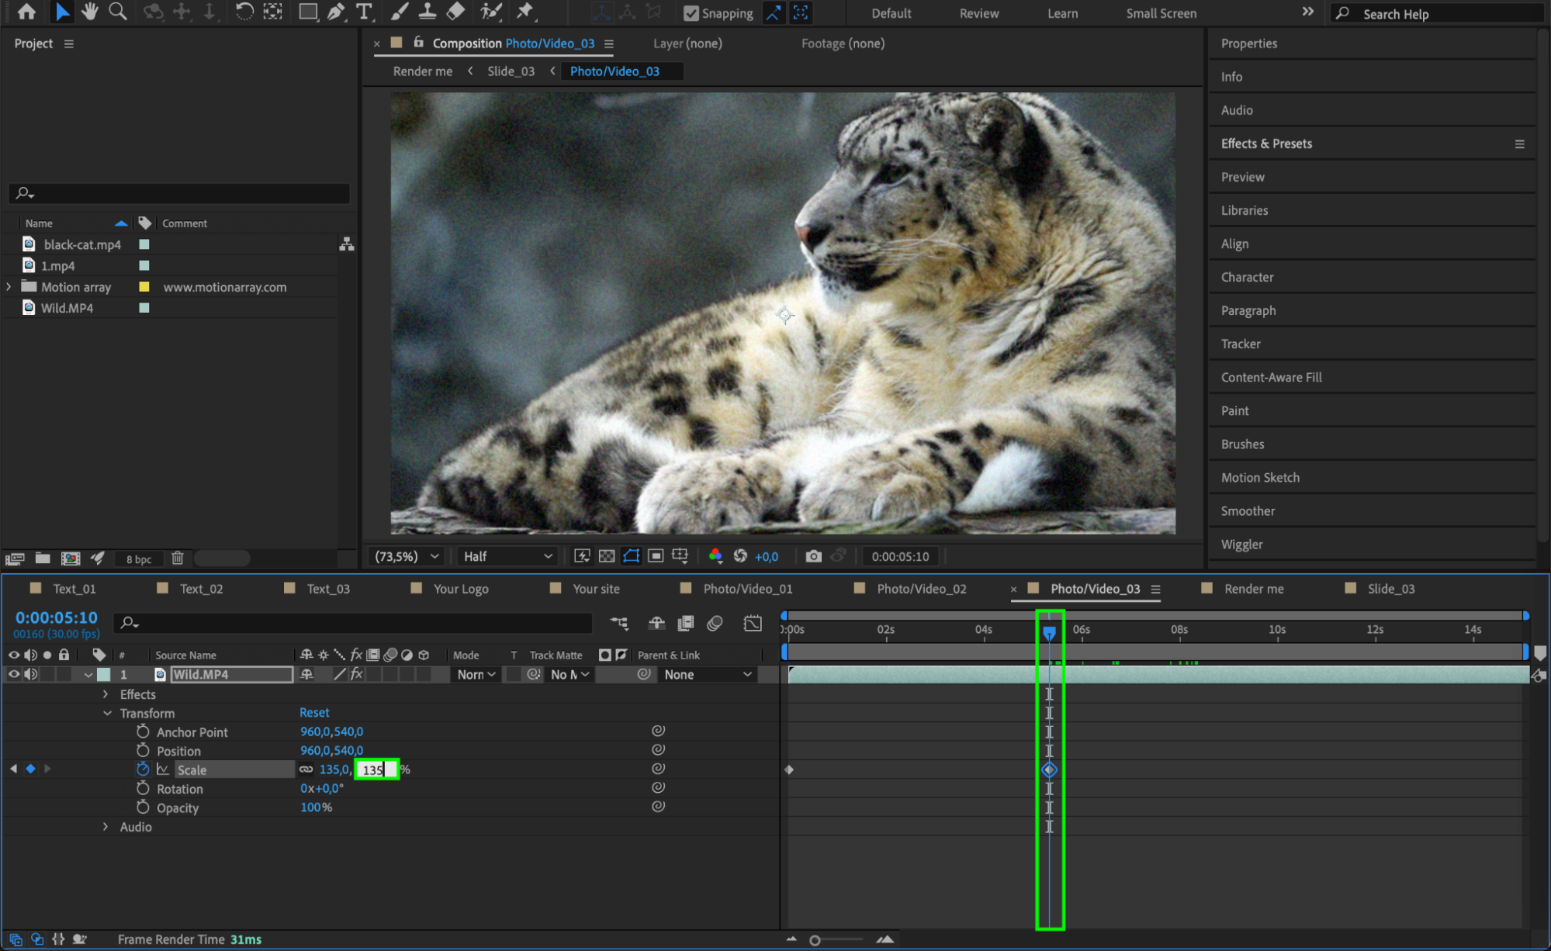Select the Hand tool in toolbar
The width and height of the screenshot is (1551, 951).
click(x=90, y=12)
